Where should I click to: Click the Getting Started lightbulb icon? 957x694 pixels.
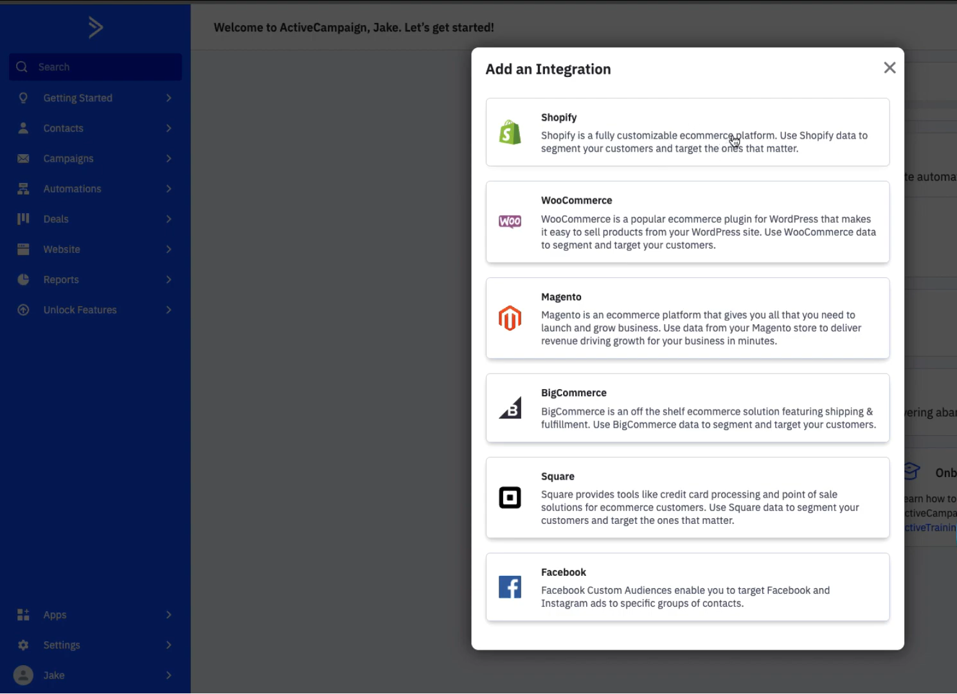pos(23,98)
